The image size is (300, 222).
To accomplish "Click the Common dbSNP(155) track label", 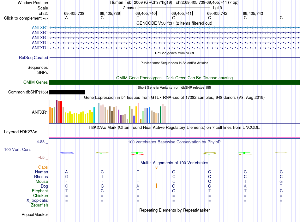I will click(x=28, y=92).
